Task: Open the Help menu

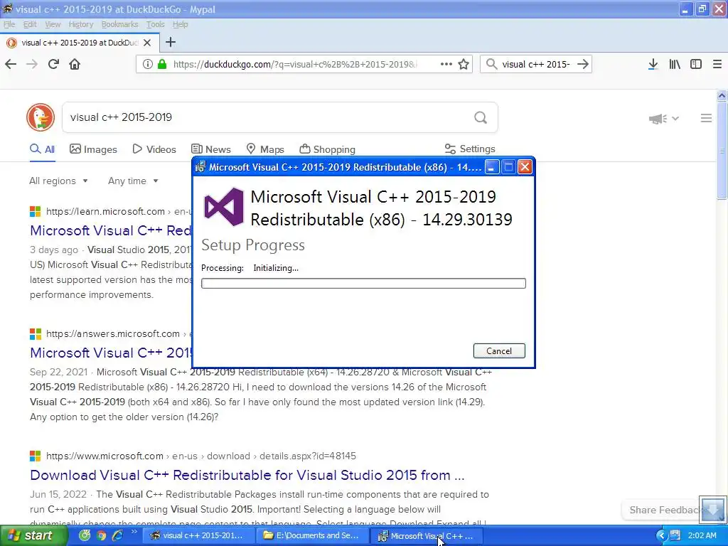Action: 180,24
